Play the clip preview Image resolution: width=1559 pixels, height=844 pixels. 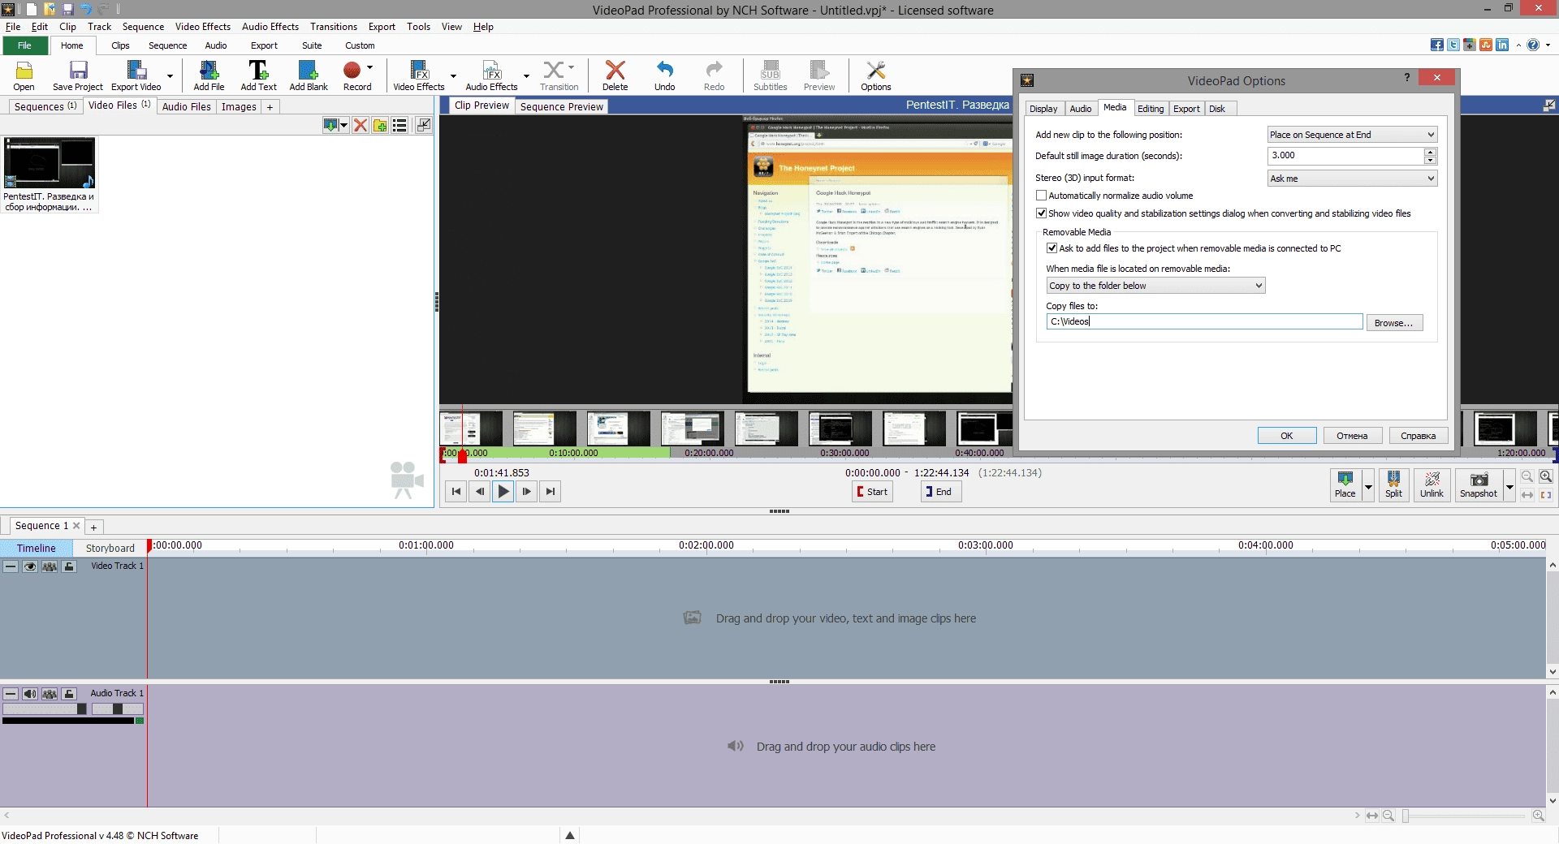pos(503,491)
